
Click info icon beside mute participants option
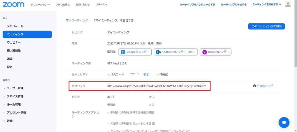[x=154, y=124]
